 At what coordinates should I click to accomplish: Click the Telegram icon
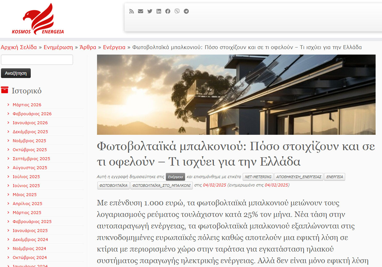coord(186,11)
